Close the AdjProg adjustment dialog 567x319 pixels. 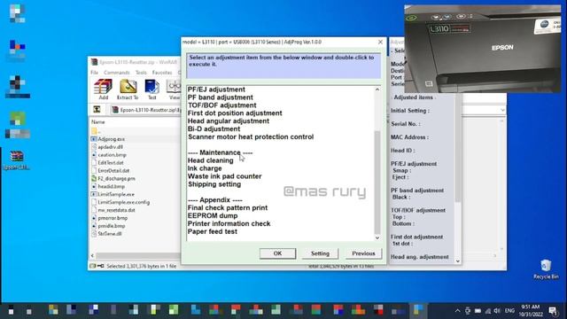pyautogui.click(x=380, y=42)
